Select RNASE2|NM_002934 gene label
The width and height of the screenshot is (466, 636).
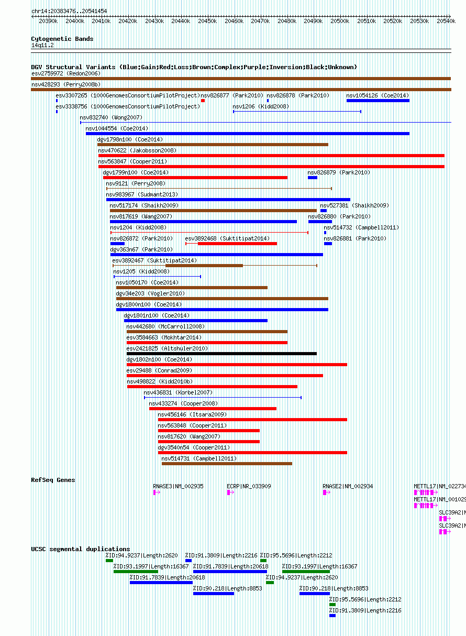348,486
